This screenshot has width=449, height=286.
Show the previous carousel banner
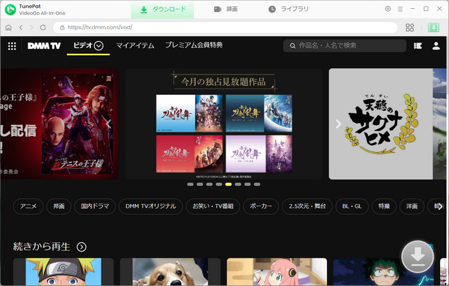[108, 124]
